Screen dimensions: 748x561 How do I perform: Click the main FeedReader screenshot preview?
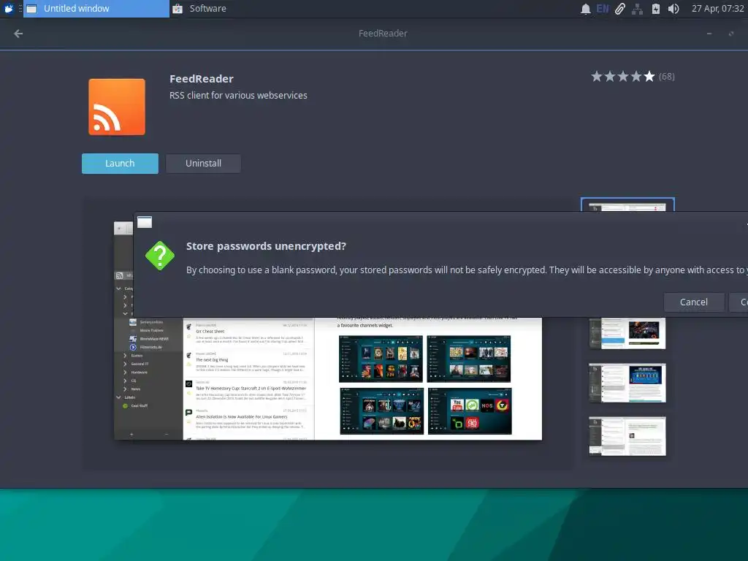[328, 379]
